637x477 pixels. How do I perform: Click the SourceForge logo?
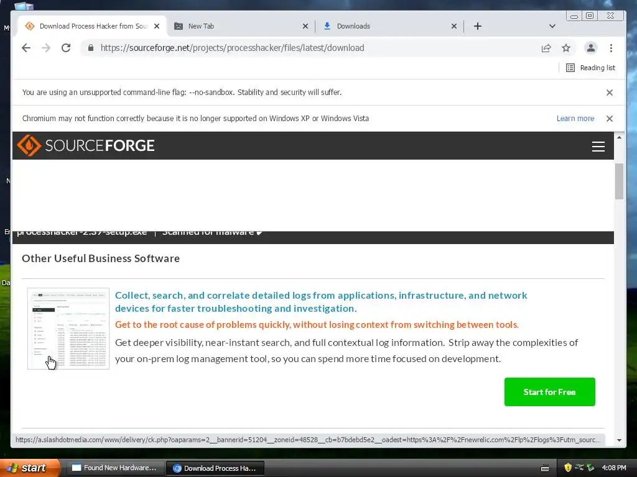[x=86, y=145]
